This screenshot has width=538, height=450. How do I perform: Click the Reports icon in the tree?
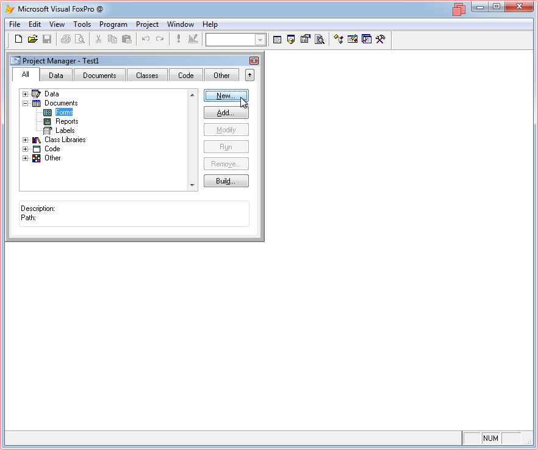pyautogui.click(x=48, y=121)
